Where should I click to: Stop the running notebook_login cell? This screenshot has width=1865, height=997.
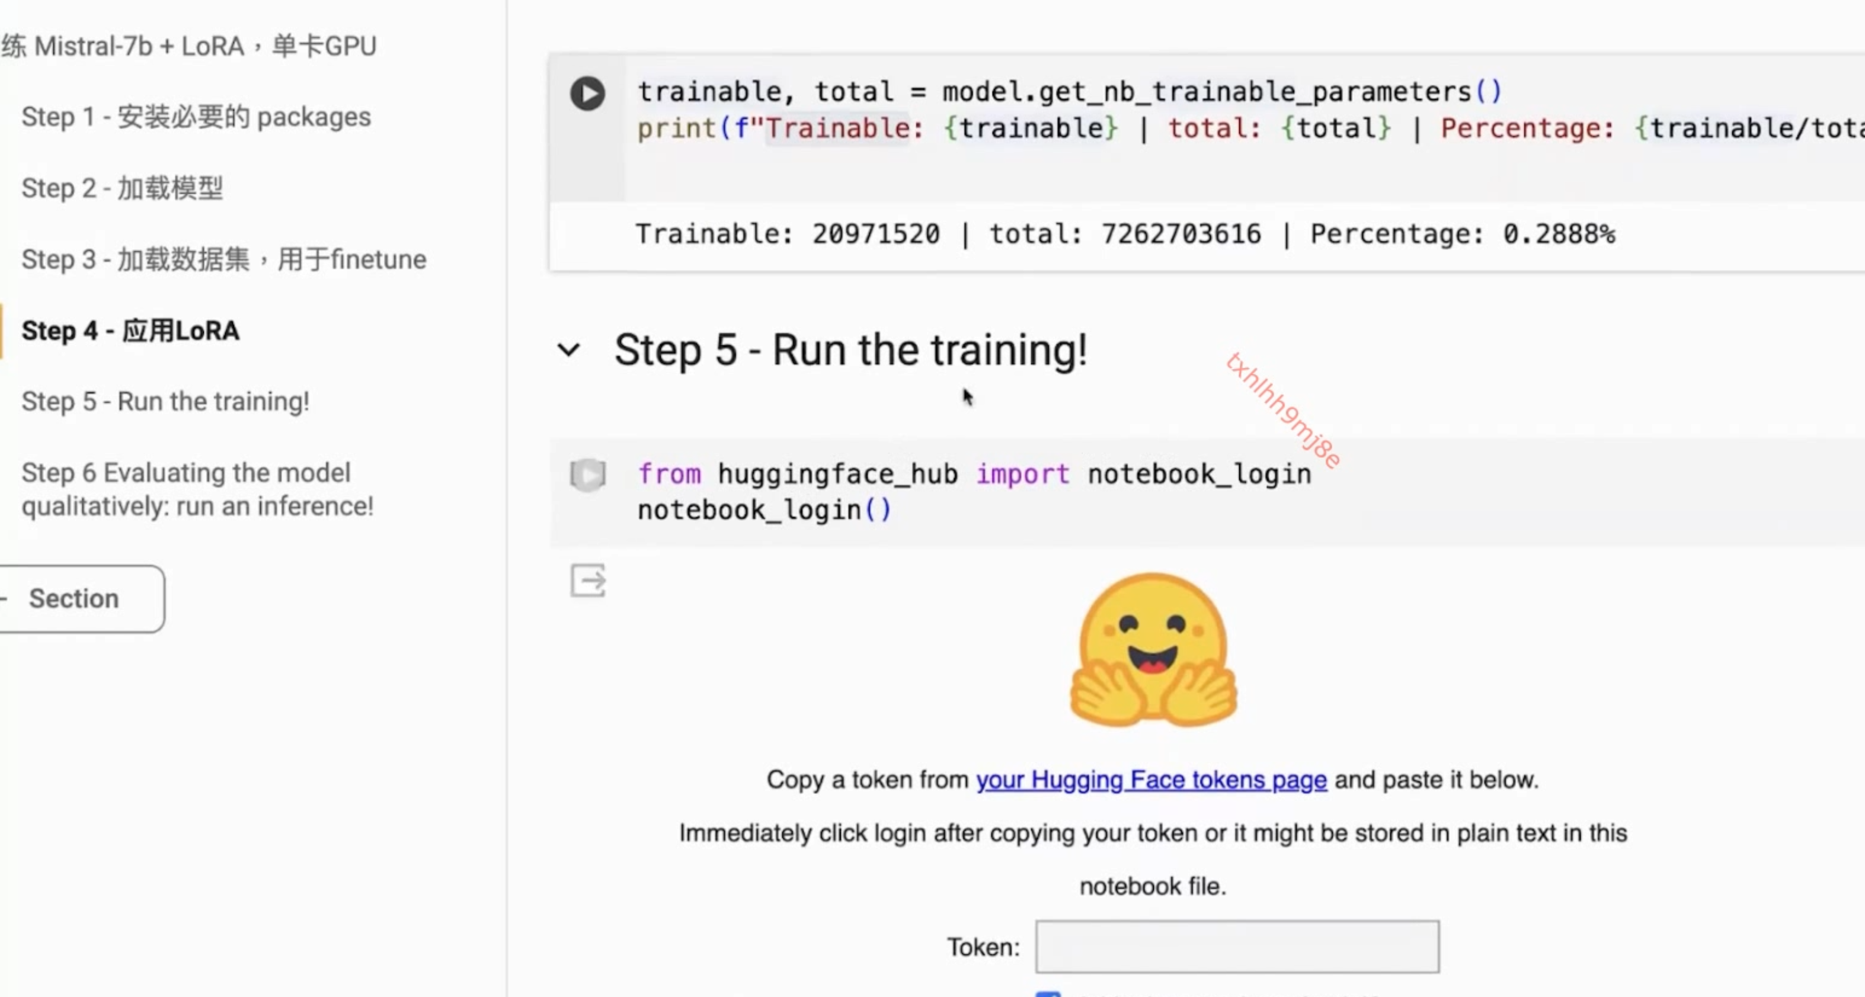(587, 475)
